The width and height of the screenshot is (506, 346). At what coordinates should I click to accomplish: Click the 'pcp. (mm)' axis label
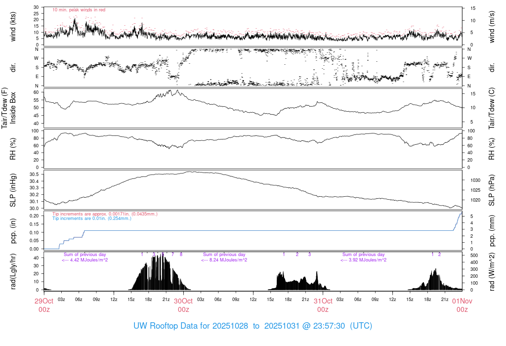coord(492,231)
